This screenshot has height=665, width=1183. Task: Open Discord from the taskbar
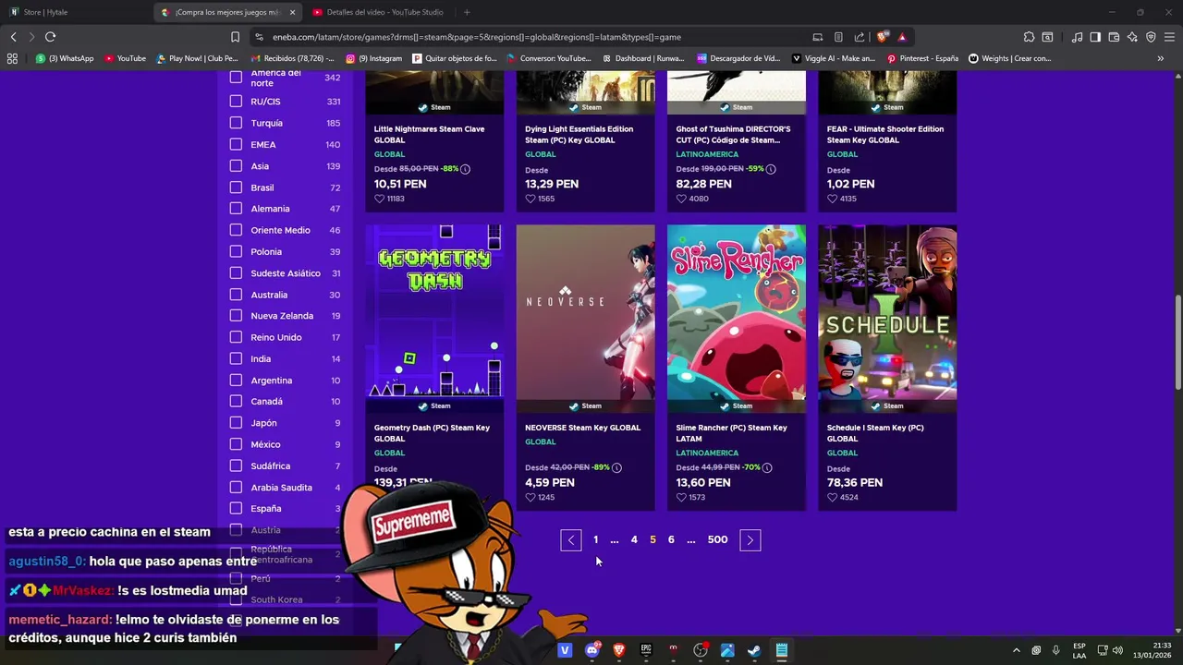[592, 650]
